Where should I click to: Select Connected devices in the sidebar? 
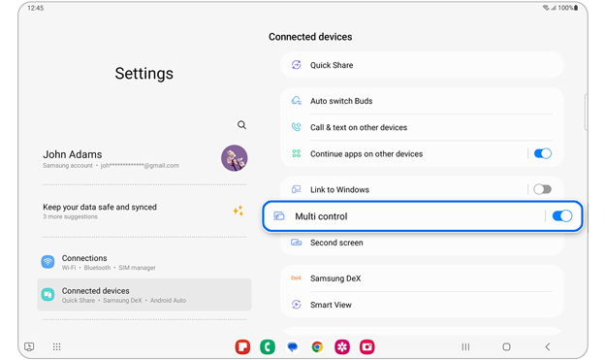(x=144, y=295)
